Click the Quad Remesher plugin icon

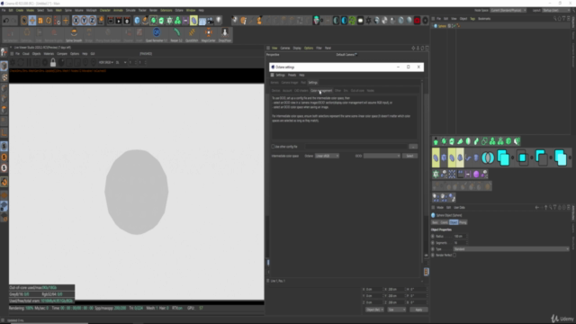(x=157, y=34)
